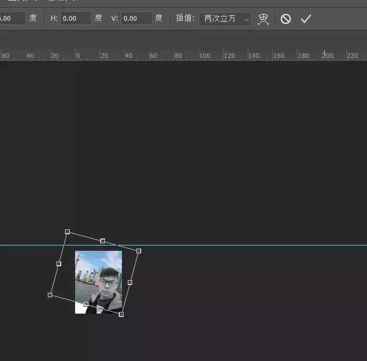The image size is (367, 361).
Task: Select the left-middle transform edge handle
Action: (x=59, y=264)
